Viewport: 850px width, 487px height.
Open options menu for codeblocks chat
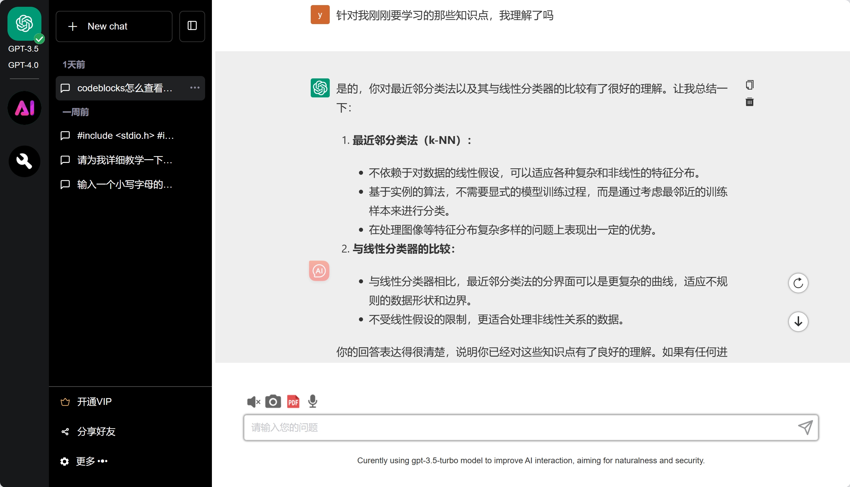click(195, 88)
